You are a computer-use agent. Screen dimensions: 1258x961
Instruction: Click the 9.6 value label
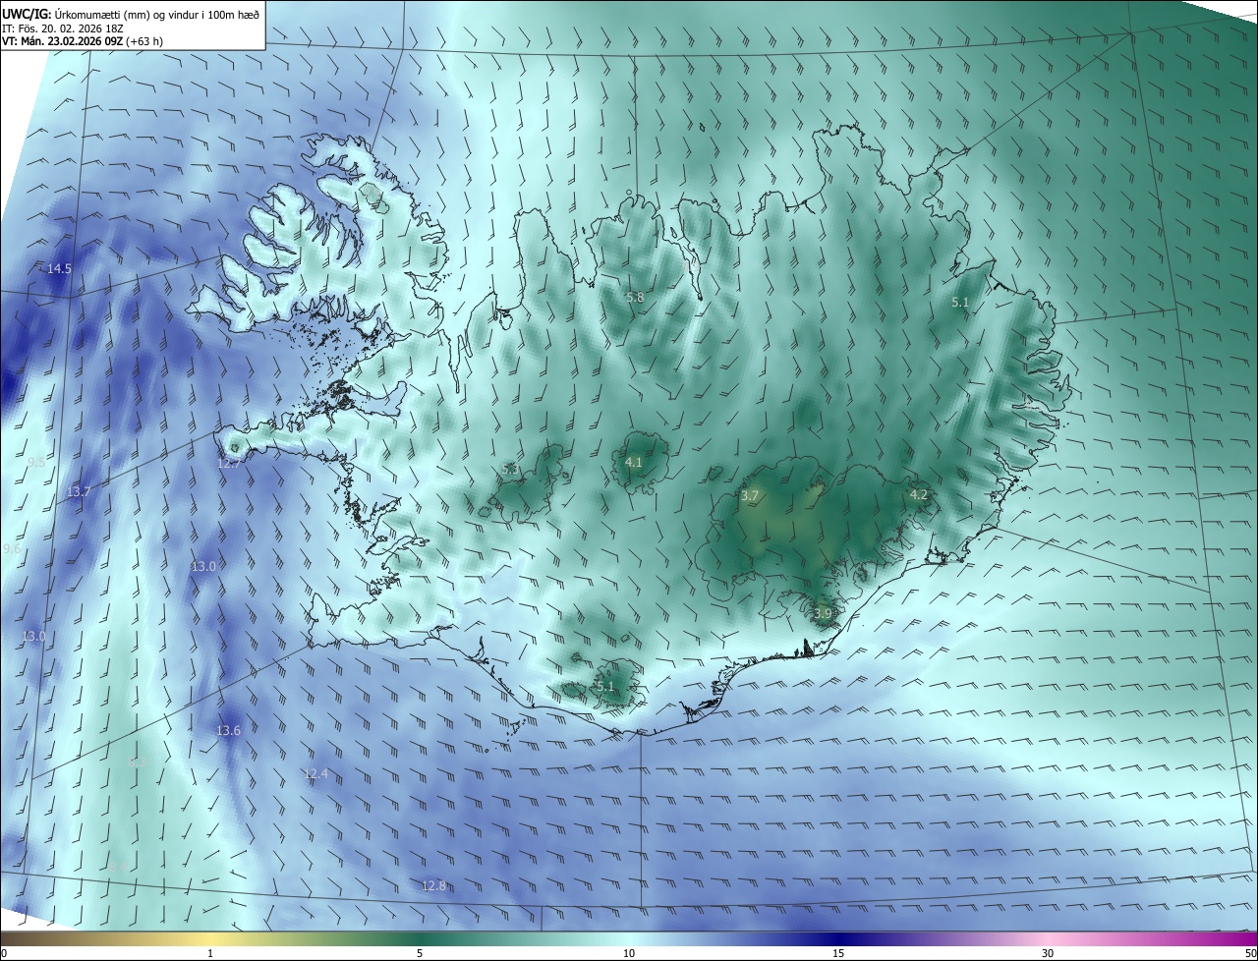click(x=11, y=548)
